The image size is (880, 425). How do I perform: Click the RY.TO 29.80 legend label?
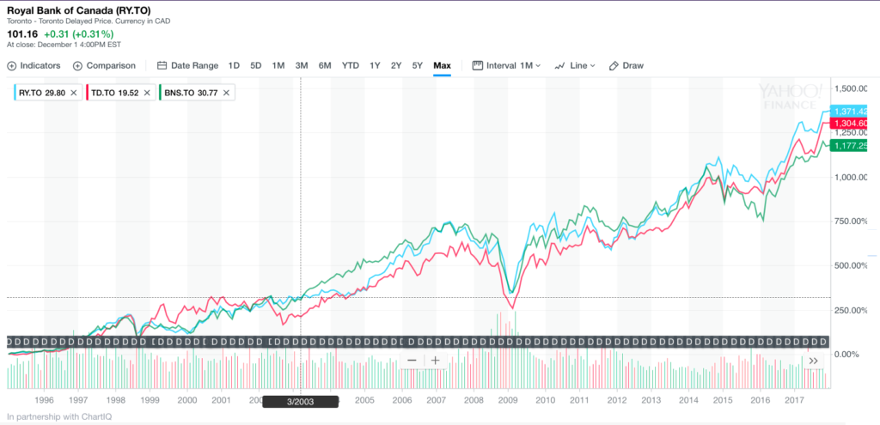coord(42,93)
